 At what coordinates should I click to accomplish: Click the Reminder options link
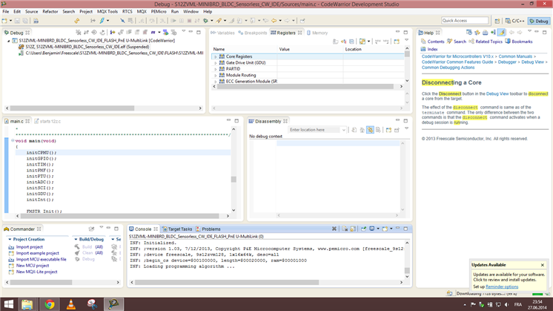502,287
